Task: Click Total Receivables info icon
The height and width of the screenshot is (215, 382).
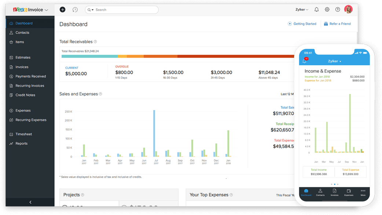Action: [95, 42]
